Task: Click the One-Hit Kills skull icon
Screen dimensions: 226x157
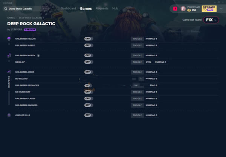Action: [x=9, y=115]
